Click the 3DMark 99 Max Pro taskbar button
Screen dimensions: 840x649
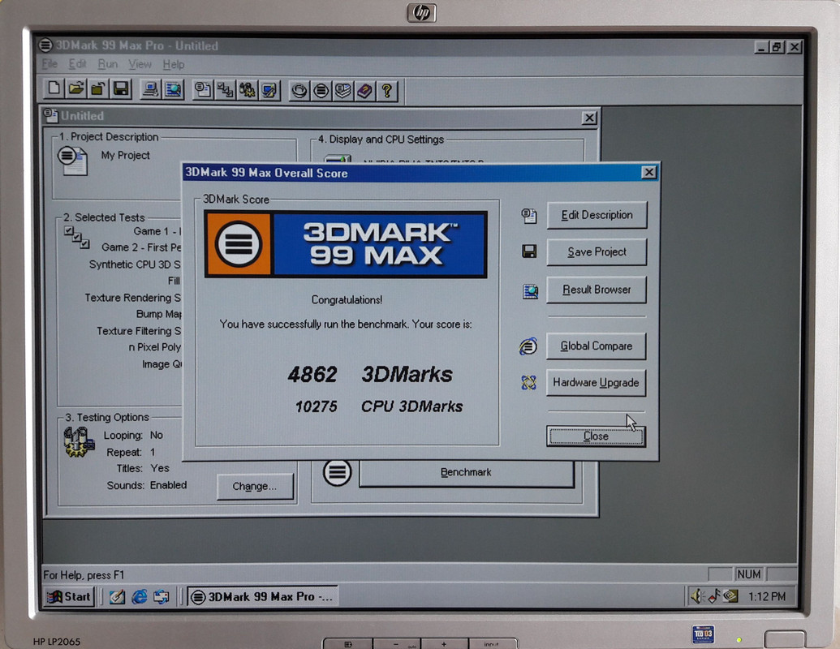pyautogui.click(x=262, y=596)
